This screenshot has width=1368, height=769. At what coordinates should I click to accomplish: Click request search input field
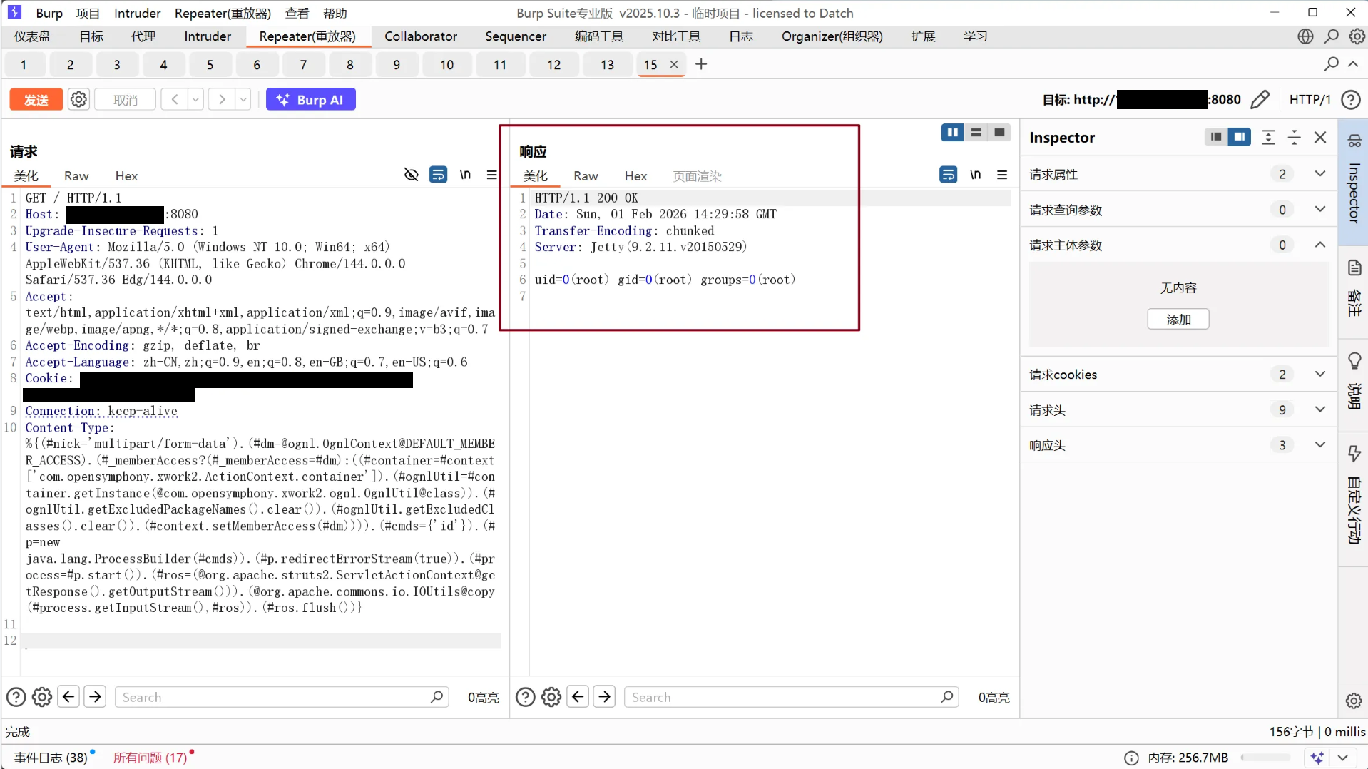coord(282,697)
